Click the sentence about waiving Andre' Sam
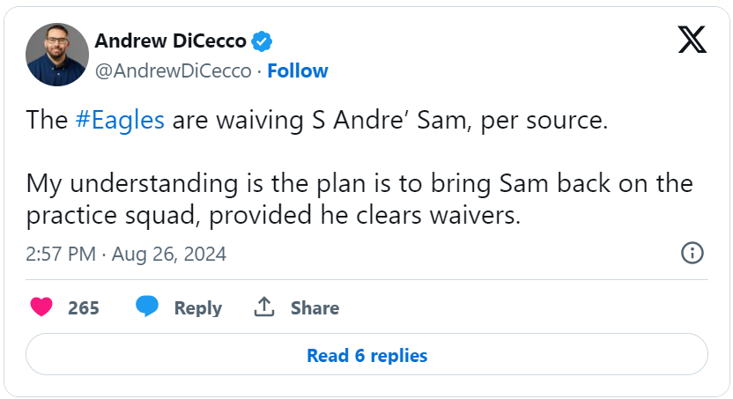This screenshot has width=733, height=399. coord(317,121)
